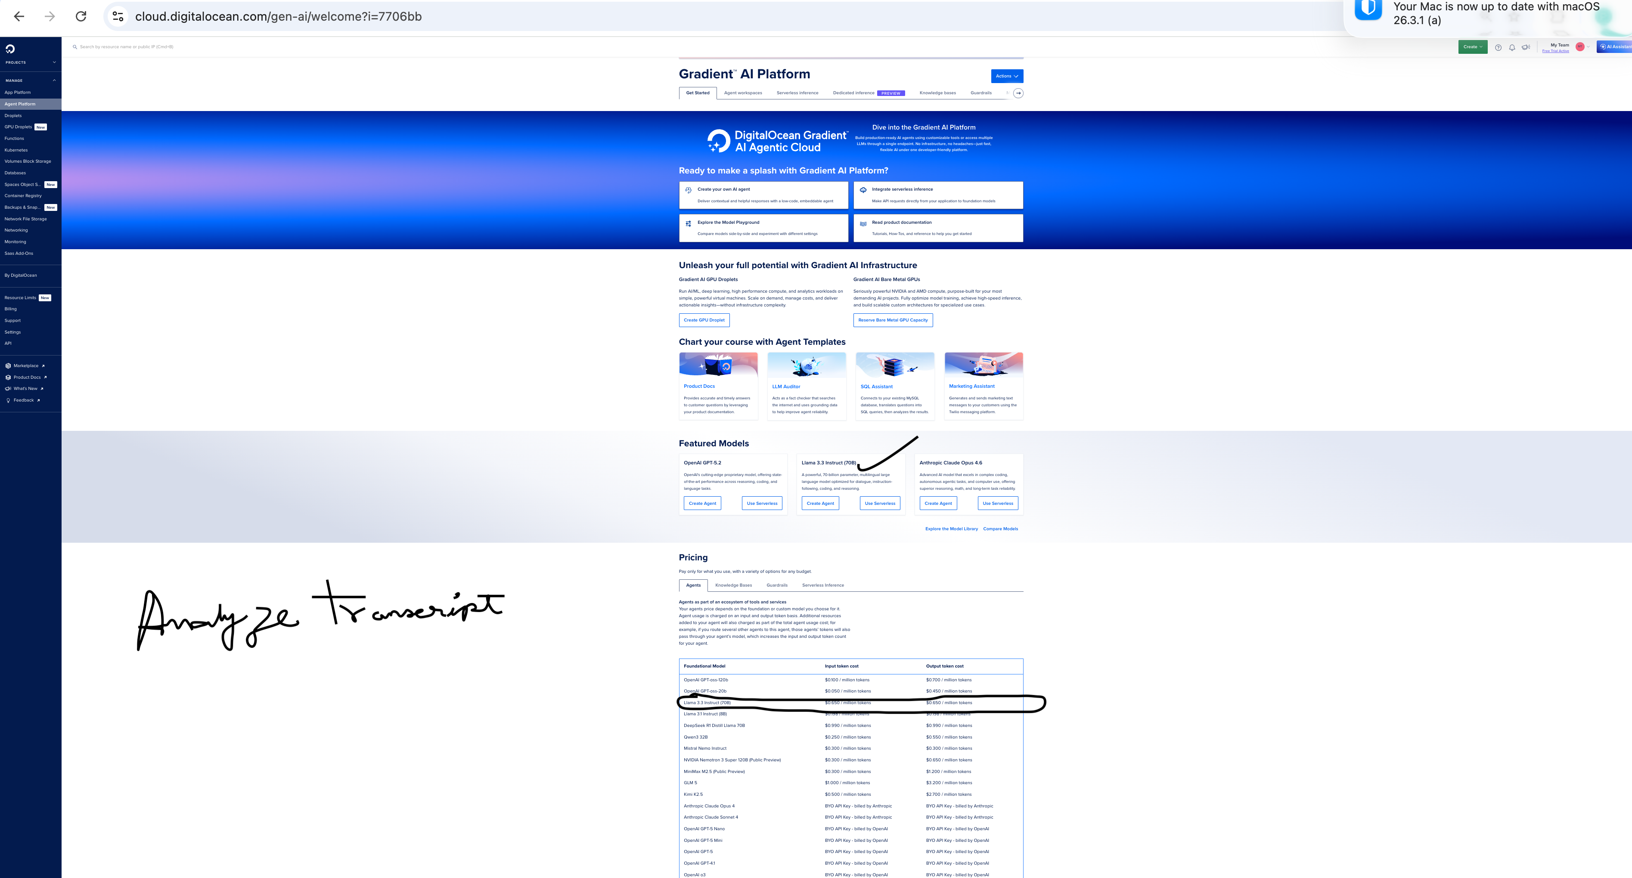Click the help question mark icon

tap(1498, 47)
